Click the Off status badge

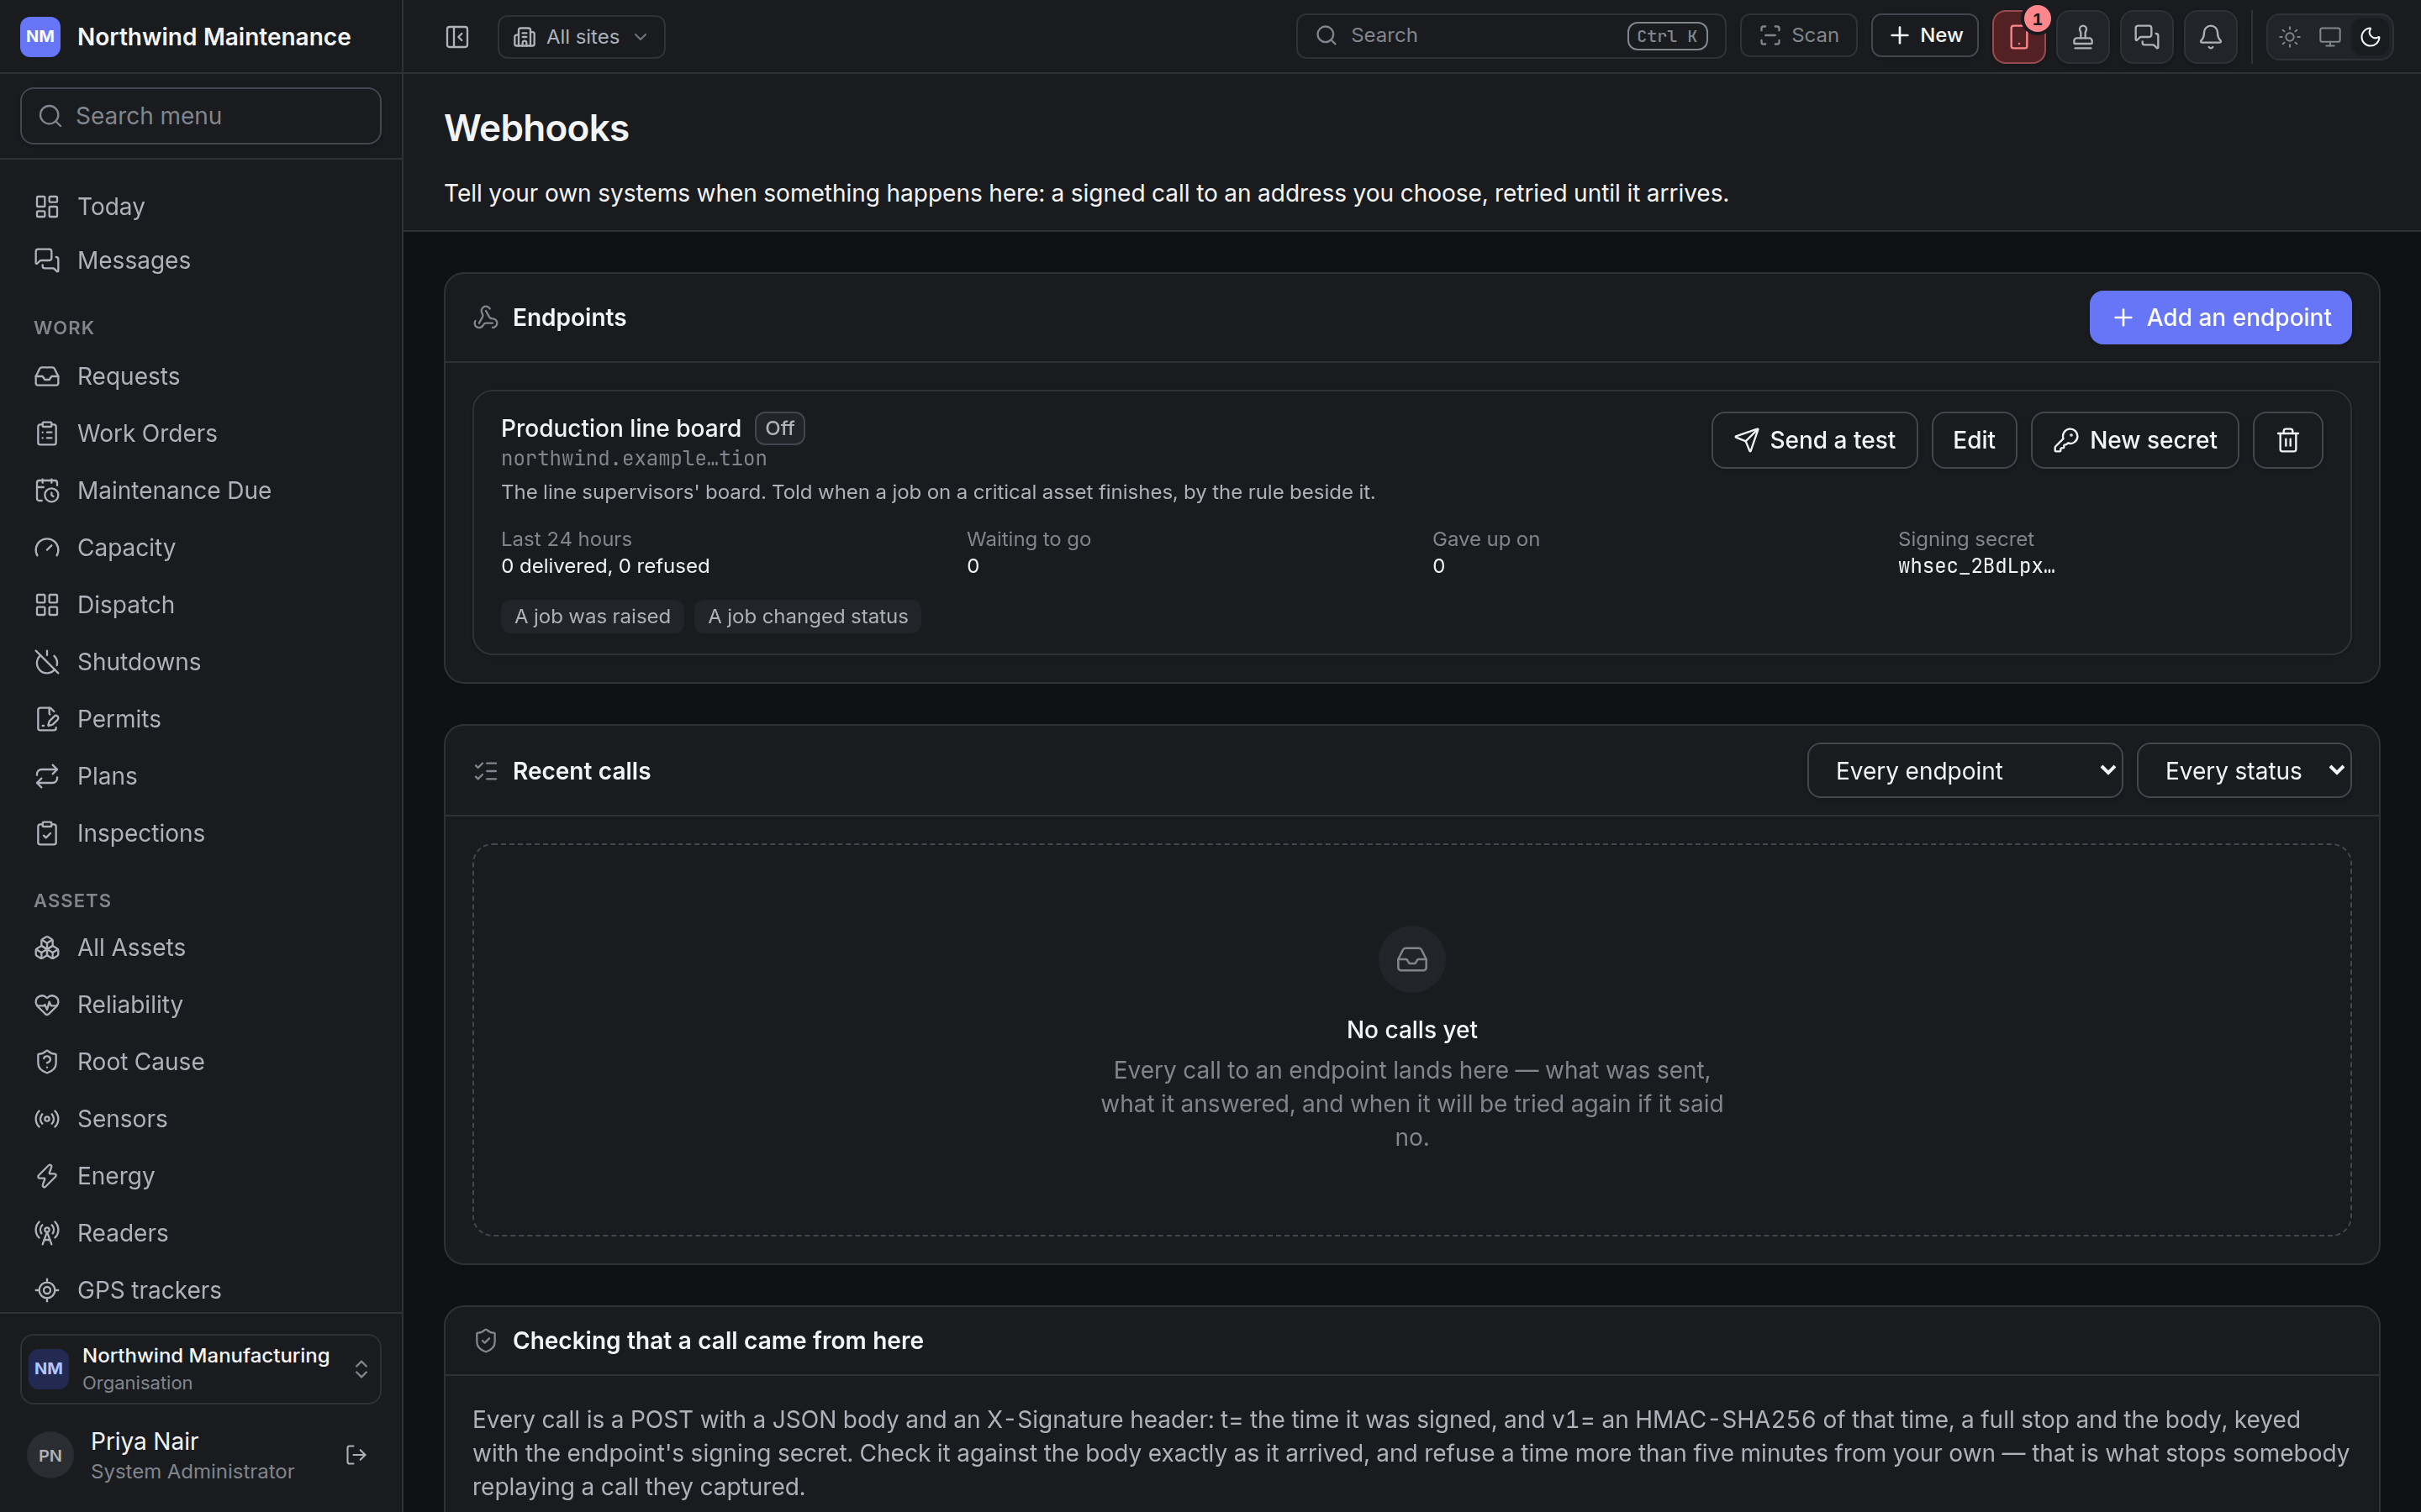click(779, 428)
